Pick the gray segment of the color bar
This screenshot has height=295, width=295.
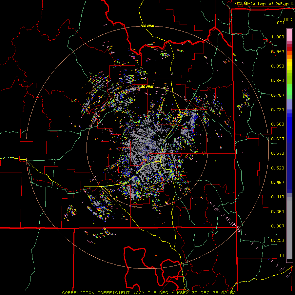pyautogui.click(x=289, y=228)
